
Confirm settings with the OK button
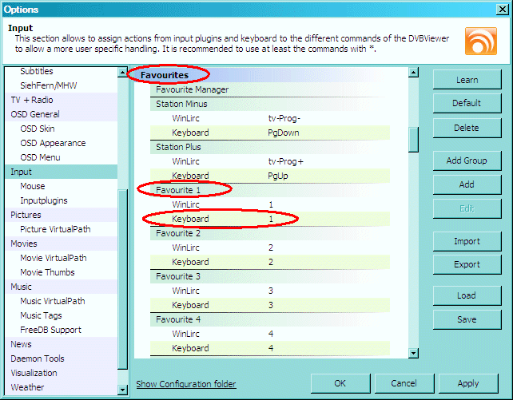(340, 383)
